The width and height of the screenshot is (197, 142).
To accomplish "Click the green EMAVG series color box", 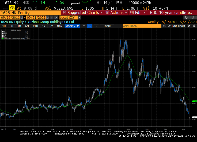I will pyautogui.click(x=3, y=39).
